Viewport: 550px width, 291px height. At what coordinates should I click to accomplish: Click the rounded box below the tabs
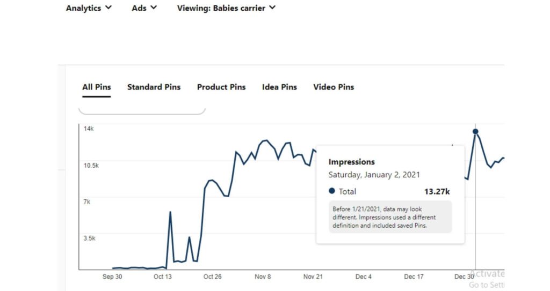142,109
